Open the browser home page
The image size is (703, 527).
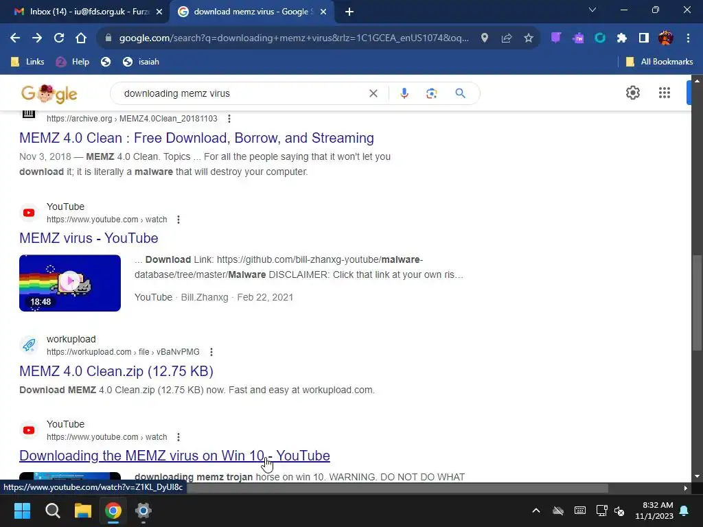pyautogui.click(x=81, y=38)
